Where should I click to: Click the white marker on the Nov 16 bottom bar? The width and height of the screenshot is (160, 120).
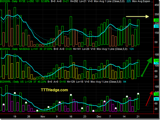click(71, 95)
